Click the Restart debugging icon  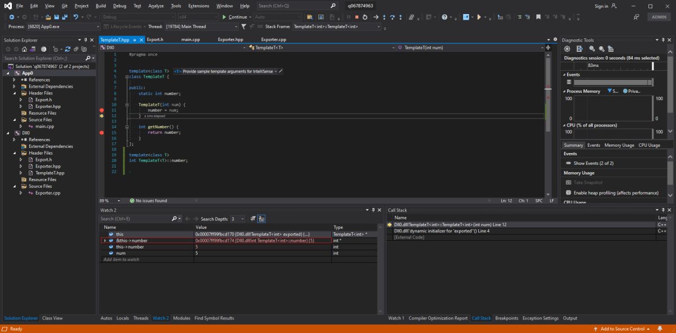click(365, 17)
